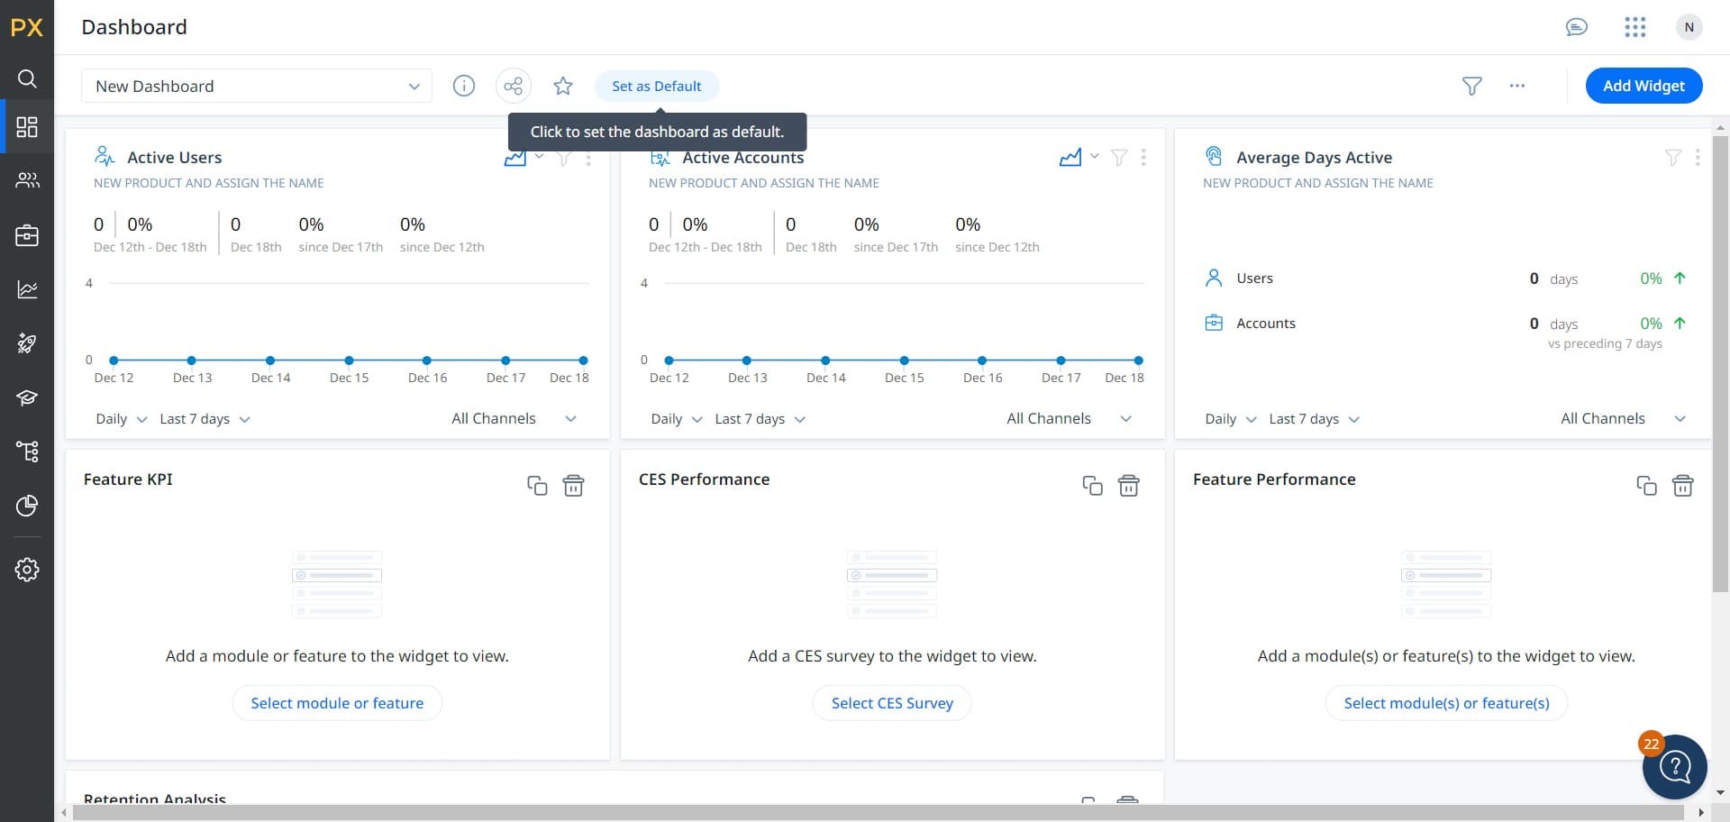
Task: Open the options menu on Active Users widget
Action: [x=588, y=158]
